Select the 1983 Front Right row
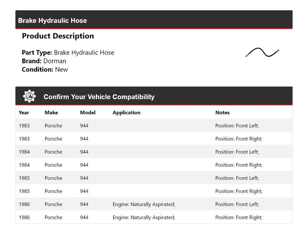Viewport: 308px width, 234px height. (154, 139)
